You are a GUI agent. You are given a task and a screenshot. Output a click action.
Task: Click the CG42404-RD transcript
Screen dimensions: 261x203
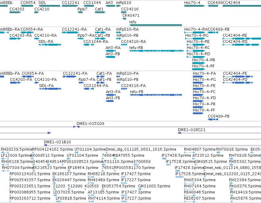[x=241, y=45]
